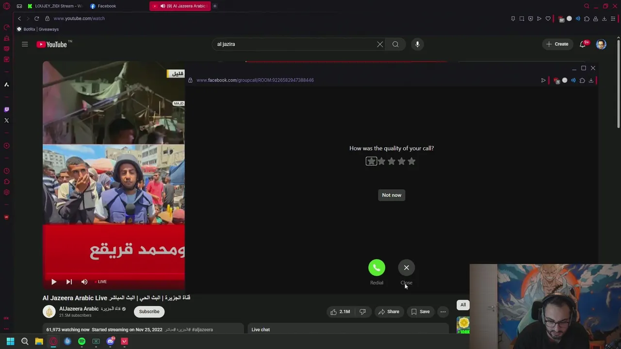Rate the call five stars
The width and height of the screenshot is (621, 349).
[x=411, y=161]
